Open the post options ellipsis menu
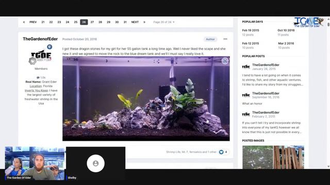The height and width of the screenshot is (185, 330). (x=225, y=39)
